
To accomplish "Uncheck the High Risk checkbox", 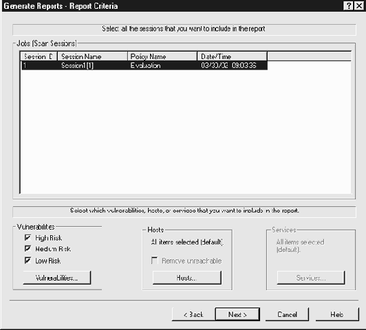I will [28, 238].
